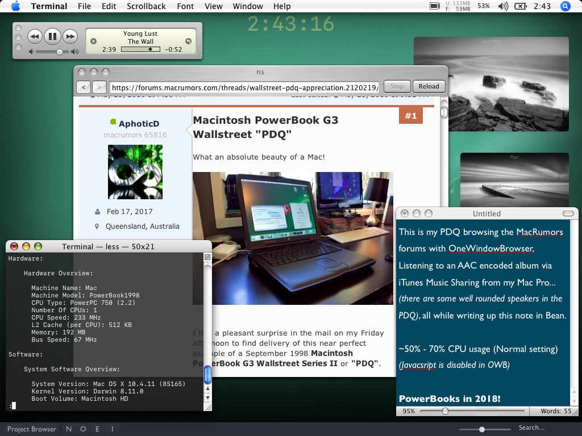Adjust the Bean zoom slider at 95%
The image size is (582, 436).
445,411
